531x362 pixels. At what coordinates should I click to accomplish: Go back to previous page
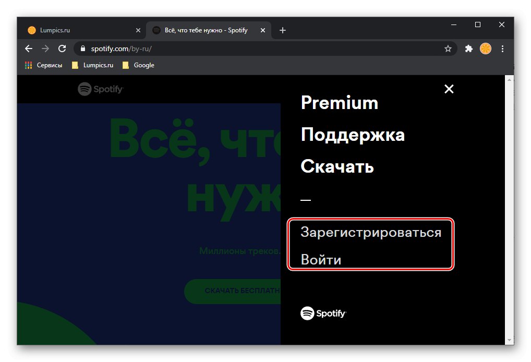[x=29, y=49]
